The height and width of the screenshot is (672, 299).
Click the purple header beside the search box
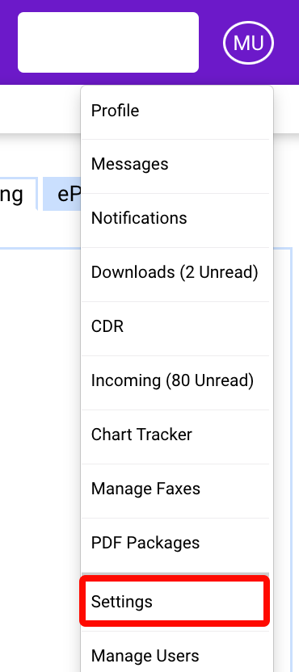pyautogui.click(x=211, y=43)
